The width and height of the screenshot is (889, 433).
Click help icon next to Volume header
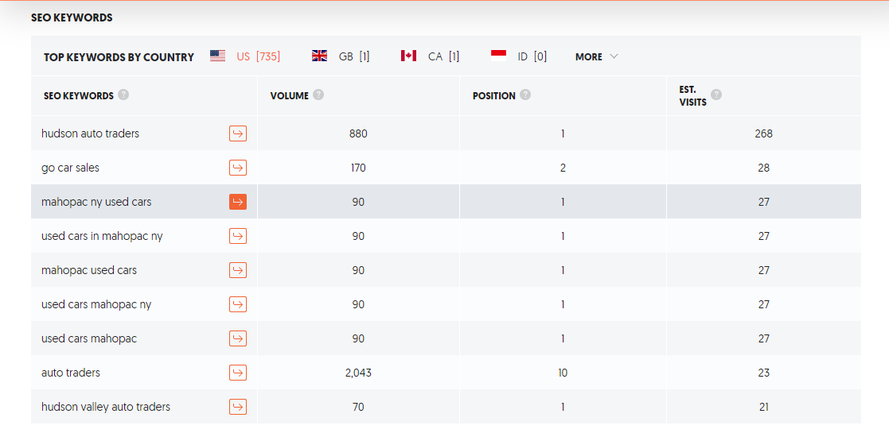318,95
